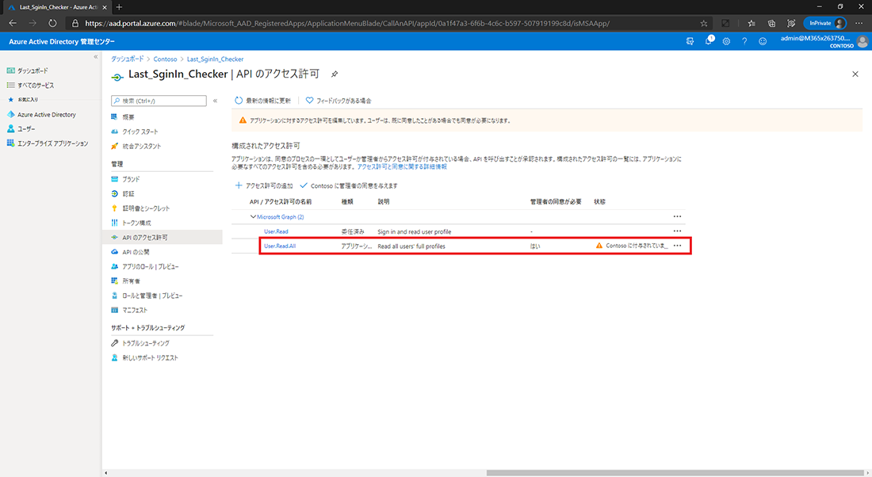Click アクセス許可の追加 button
The width and height of the screenshot is (872, 477).
point(264,185)
